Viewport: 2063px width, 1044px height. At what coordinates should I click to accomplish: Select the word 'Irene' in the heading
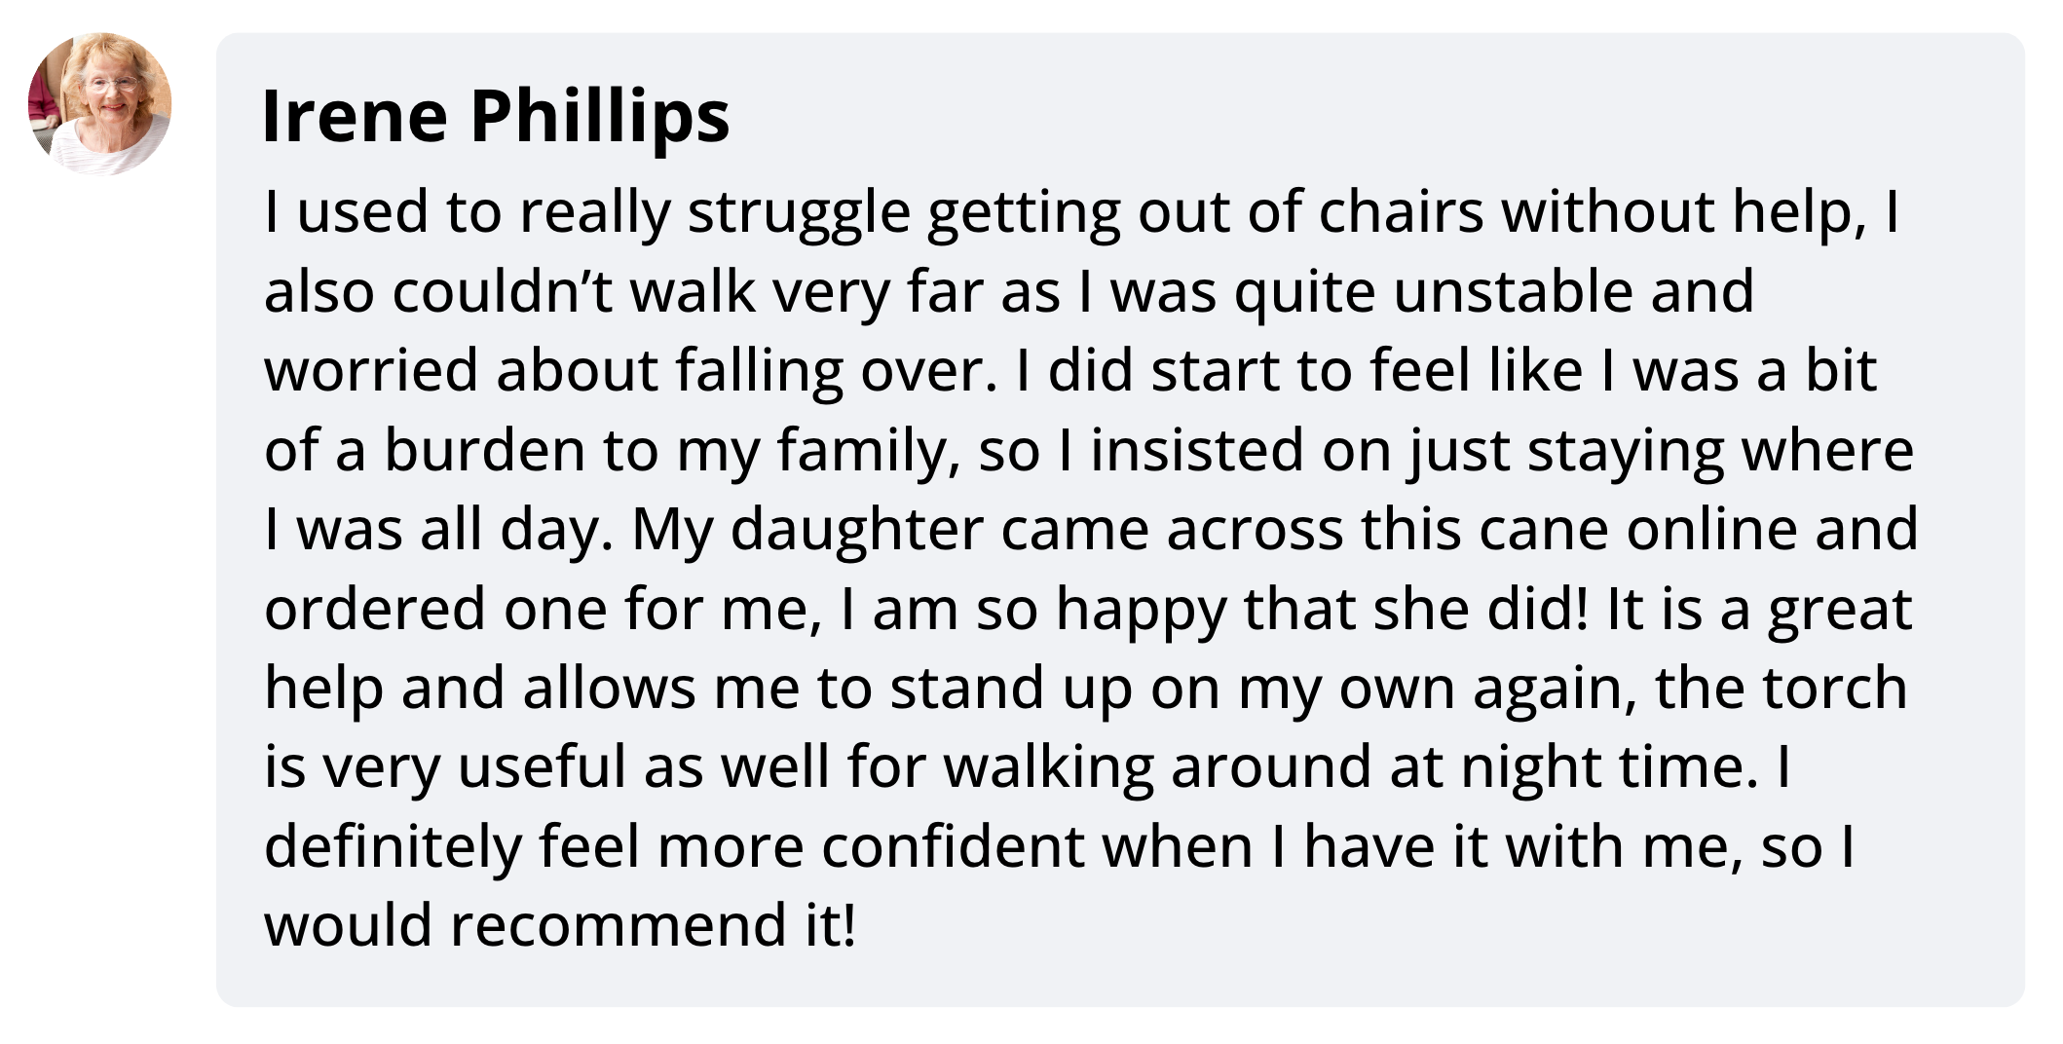point(356,116)
